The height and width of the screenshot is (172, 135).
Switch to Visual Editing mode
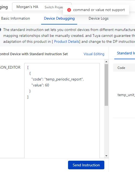pyautogui.click(x=94, y=54)
